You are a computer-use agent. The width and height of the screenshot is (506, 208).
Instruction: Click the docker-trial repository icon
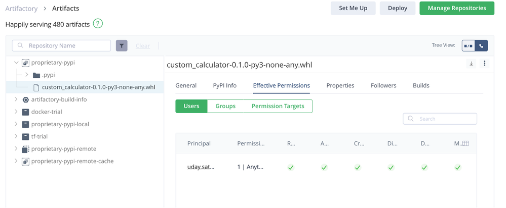(26, 112)
